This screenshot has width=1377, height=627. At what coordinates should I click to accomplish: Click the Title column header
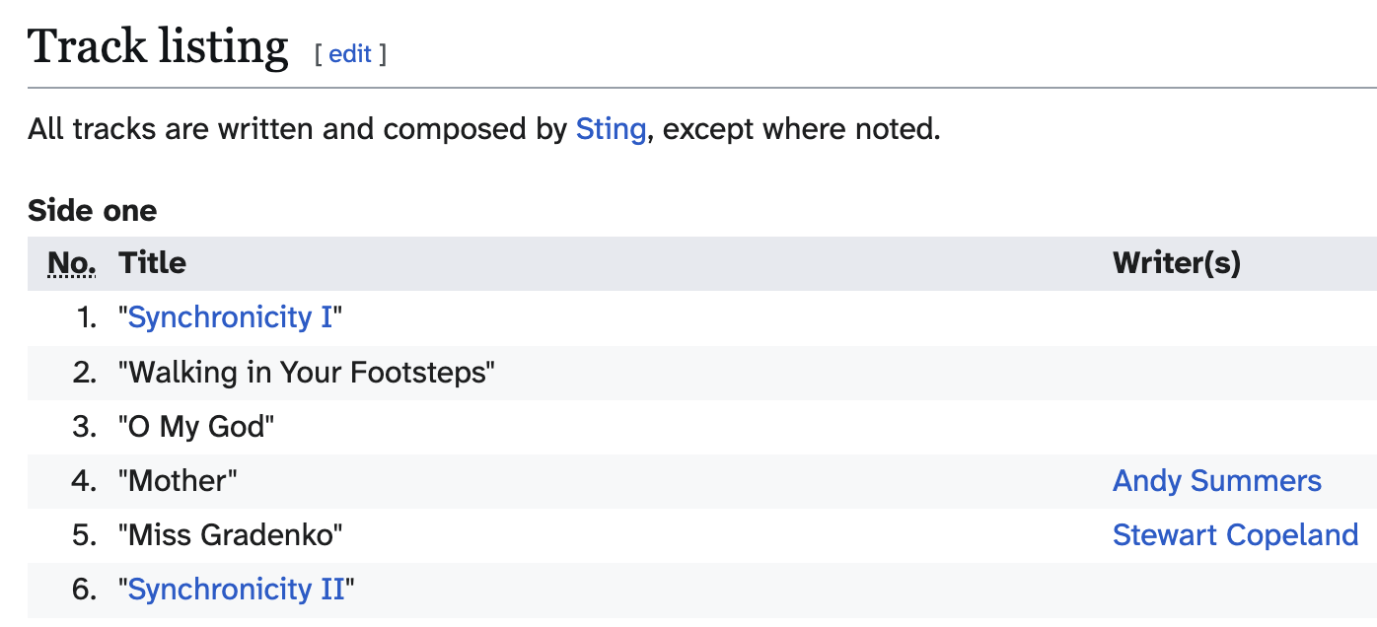click(x=152, y=263)
